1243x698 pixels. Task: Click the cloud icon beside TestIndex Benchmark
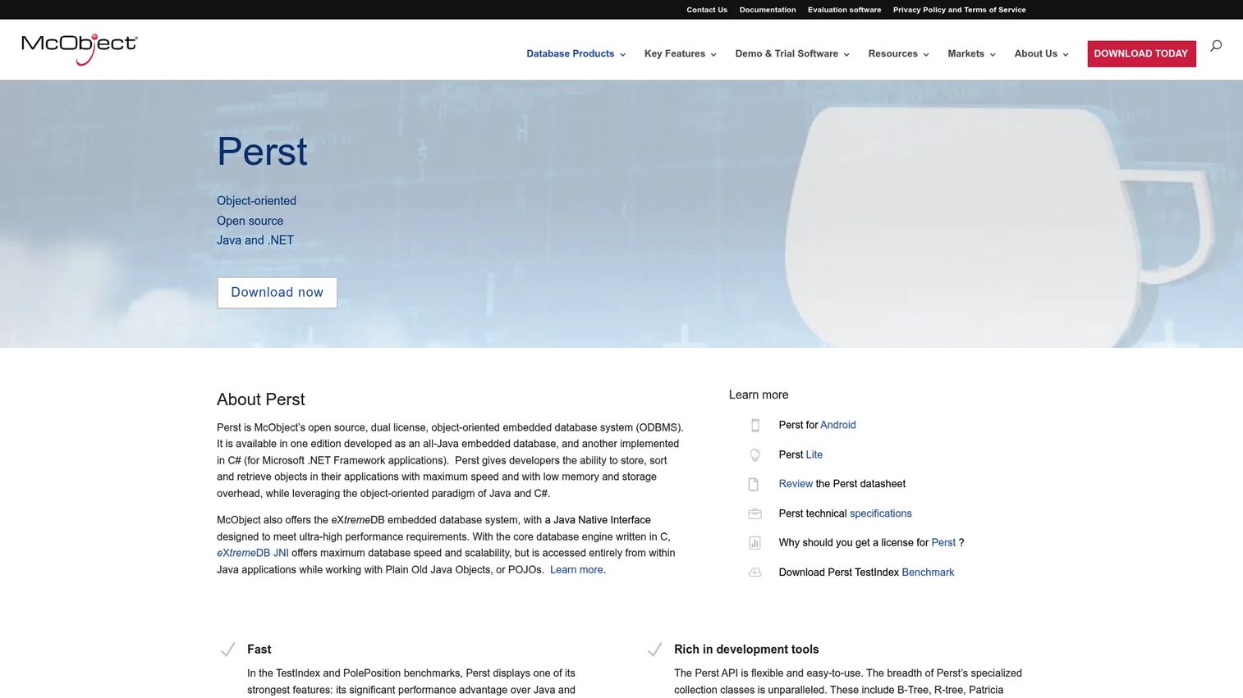[x=755, y=573]
